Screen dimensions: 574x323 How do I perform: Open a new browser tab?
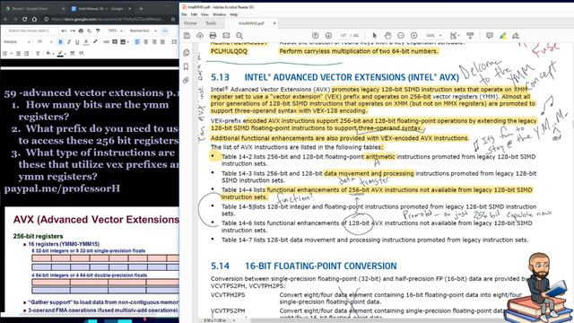click(141, 8)
